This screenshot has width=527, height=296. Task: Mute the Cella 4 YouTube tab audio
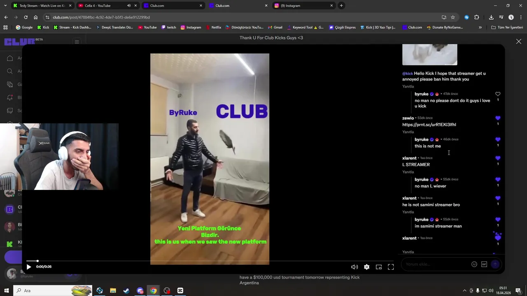129,6
